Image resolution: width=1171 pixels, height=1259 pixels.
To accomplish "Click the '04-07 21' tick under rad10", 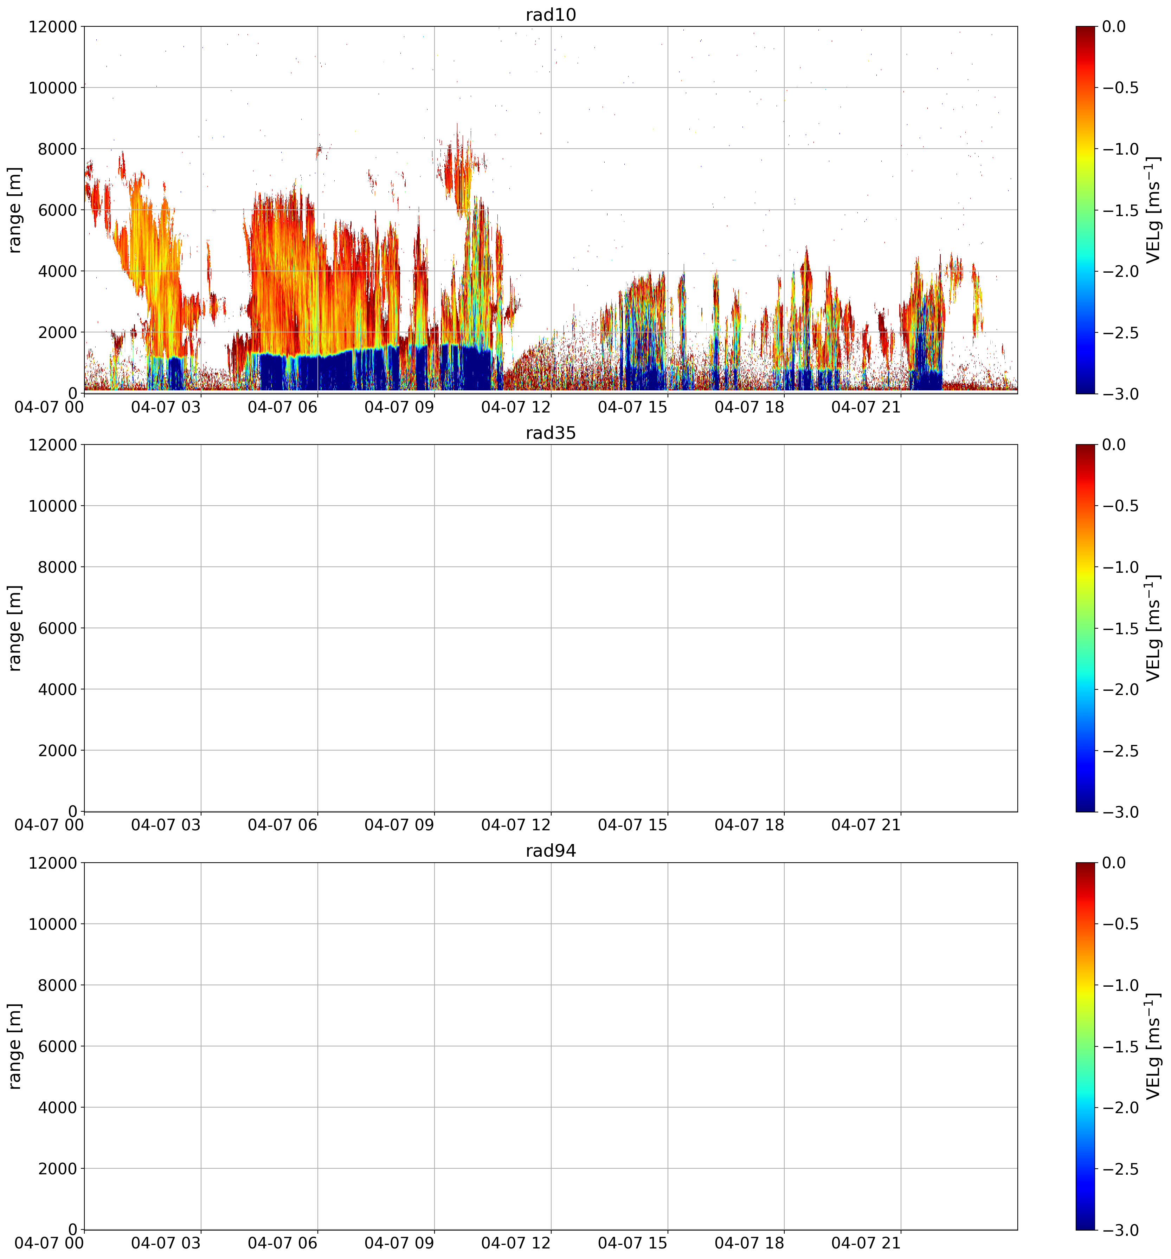I will coord(866,407).
